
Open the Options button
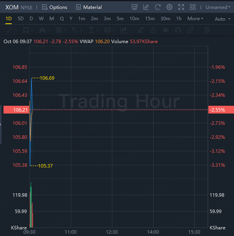(x=54, y=7)
